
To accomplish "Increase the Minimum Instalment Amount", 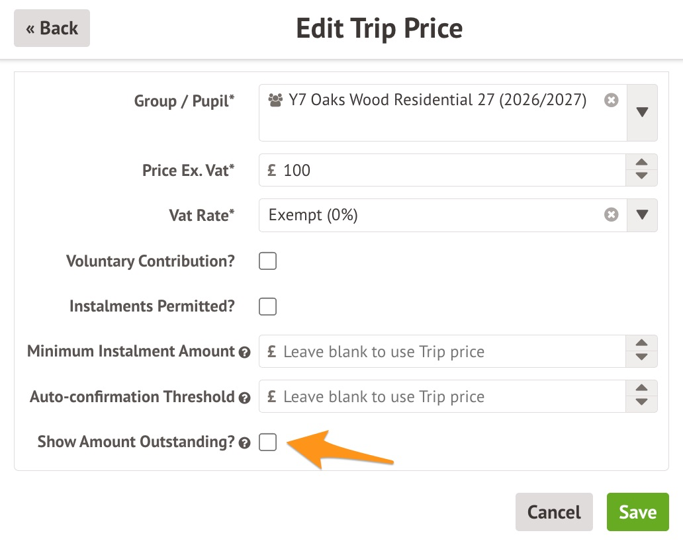I will click(641, 344).
